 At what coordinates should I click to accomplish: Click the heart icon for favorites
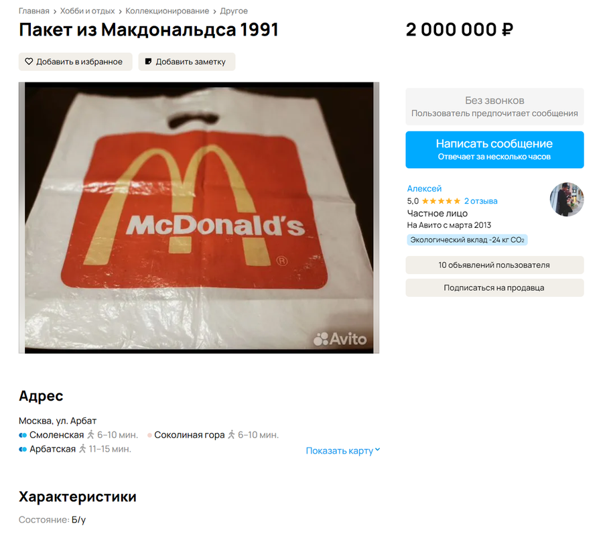[29, 62]
